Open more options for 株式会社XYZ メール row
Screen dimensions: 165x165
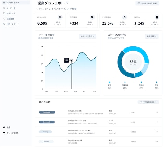click(157, 122)
